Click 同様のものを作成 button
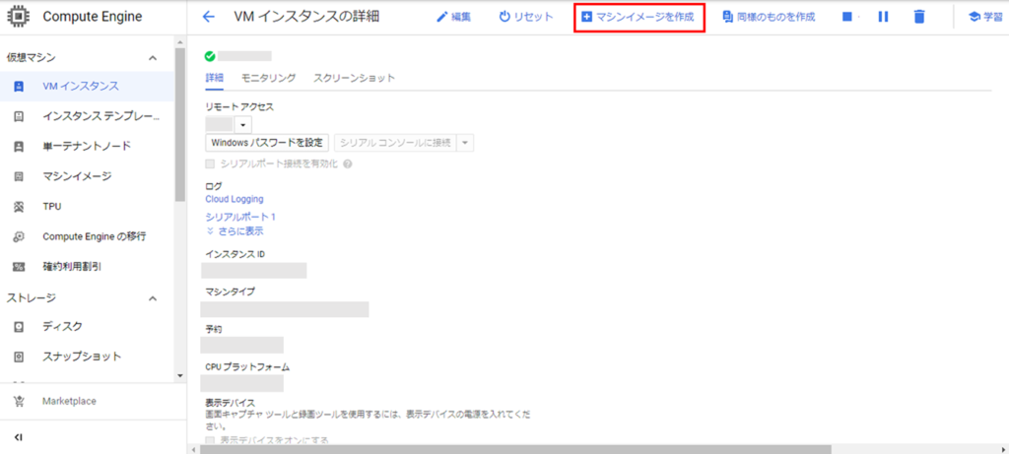The width and height of the screenshot is (1009, 454). click(x=769, y=17)
